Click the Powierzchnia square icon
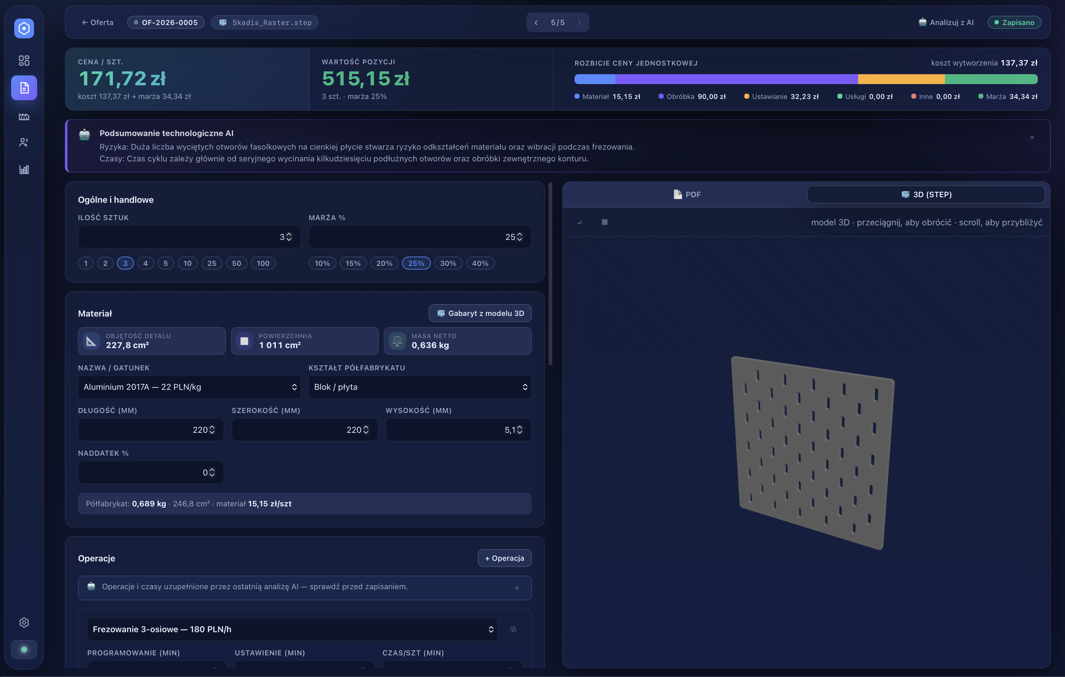Screen dimensions: 1065x677 pyautogui.click(x=244, y=341)
